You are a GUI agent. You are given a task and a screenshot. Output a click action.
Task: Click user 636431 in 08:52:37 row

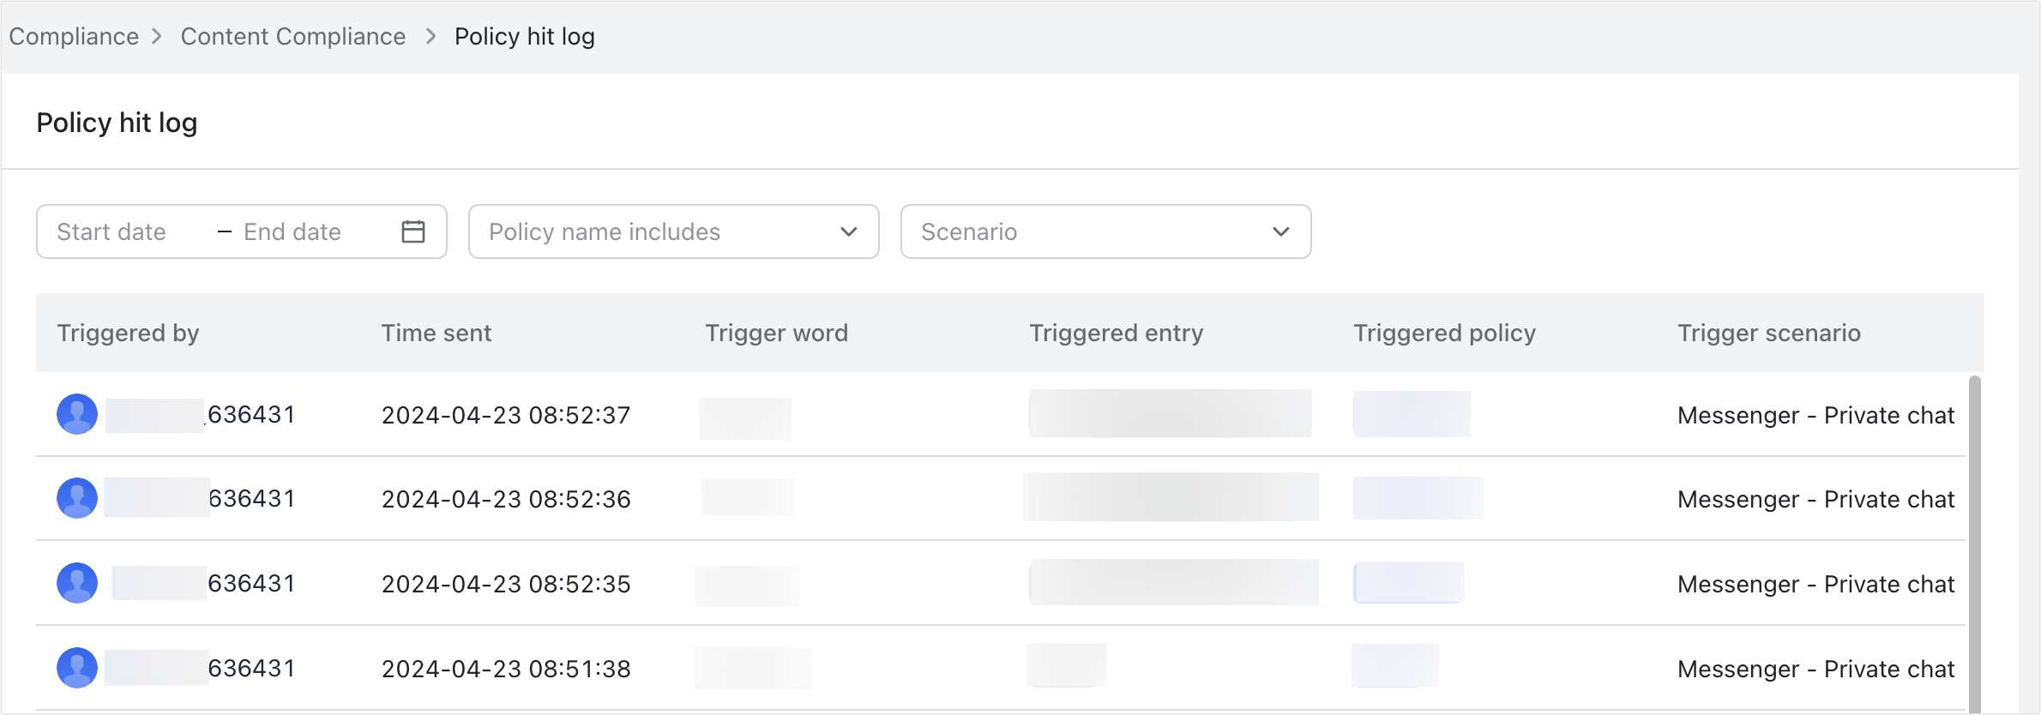251,415
